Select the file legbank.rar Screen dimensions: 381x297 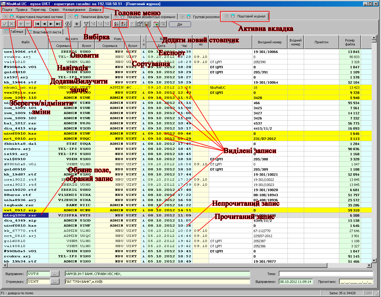pyautogui.click(x=26, y=205)
